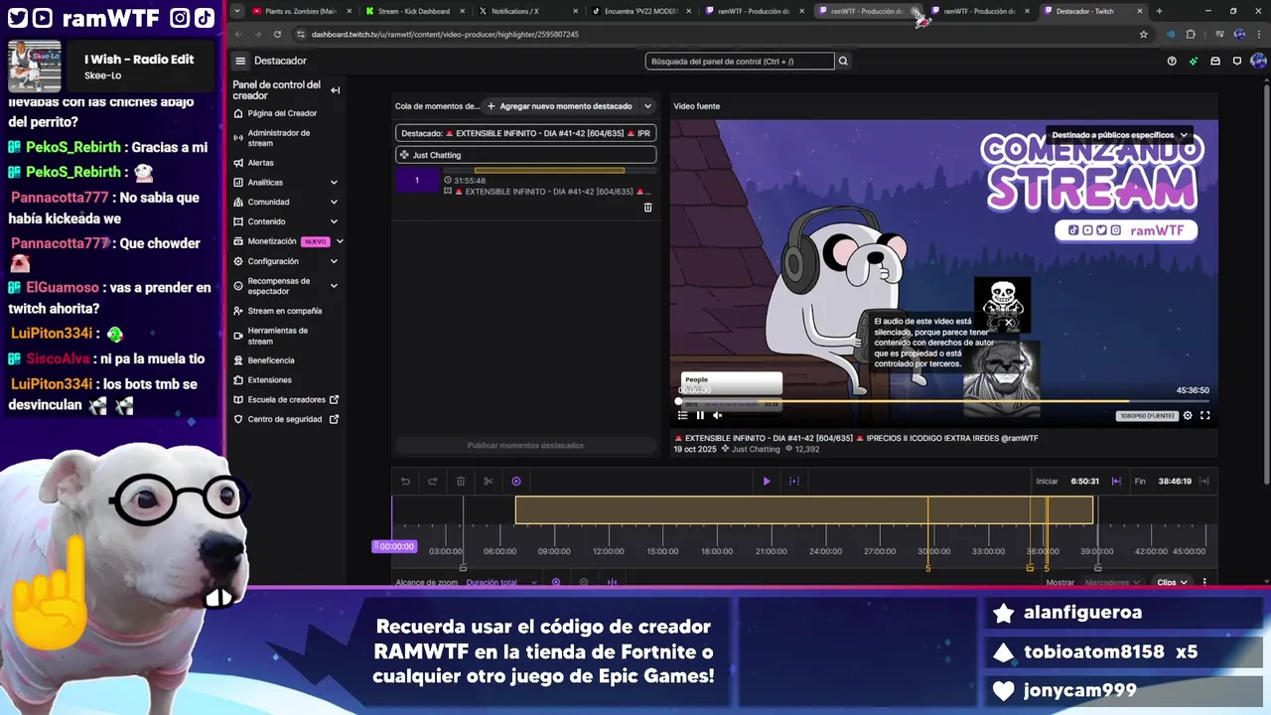The image size is (1271, 715).
Task: Open the timeline three-dot options menu
Action: tap(1204, 583)
